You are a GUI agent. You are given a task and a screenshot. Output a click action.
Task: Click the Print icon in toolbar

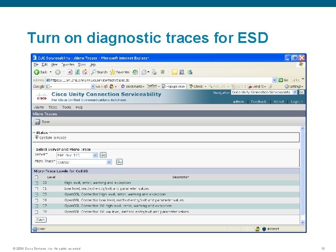coord(154,72)
